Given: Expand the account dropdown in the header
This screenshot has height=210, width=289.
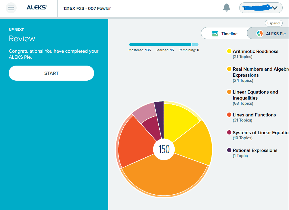Looking at the screenshot, I should point(274,8).
